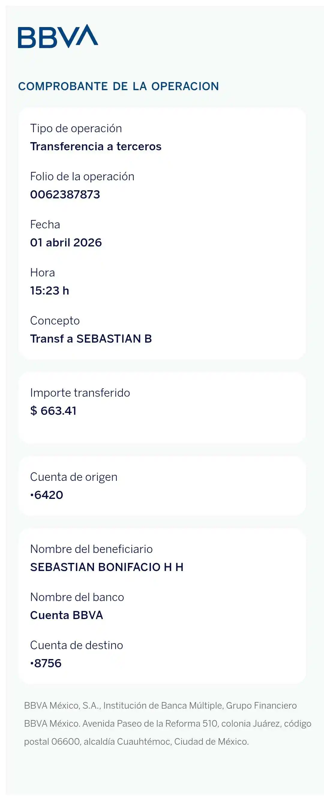The width and height of the screenshot is (324, 803).
Task: Click the Fecha label
Action: (45, 224)
